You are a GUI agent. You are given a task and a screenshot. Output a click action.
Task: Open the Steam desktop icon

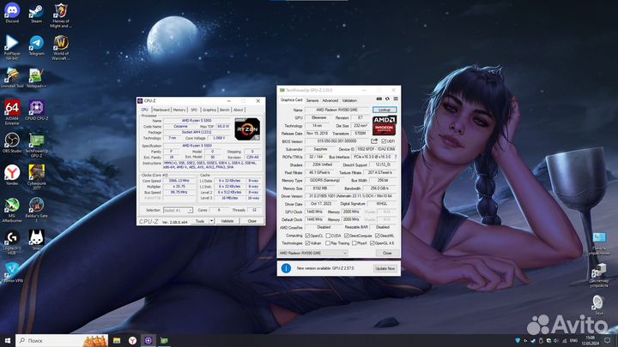pos(37,12)
